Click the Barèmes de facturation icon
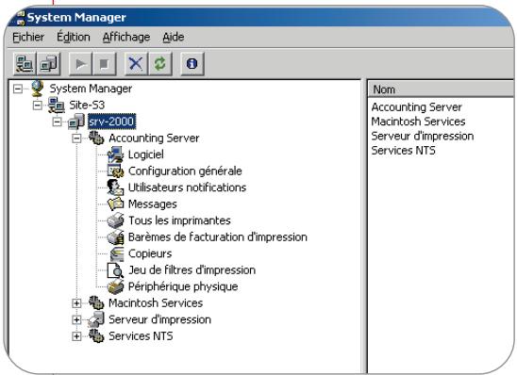The width and height of the screenshot is (517, 375). [115, 237]
